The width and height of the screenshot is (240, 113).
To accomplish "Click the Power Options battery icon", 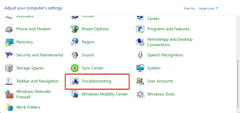I will pos(74,29).
